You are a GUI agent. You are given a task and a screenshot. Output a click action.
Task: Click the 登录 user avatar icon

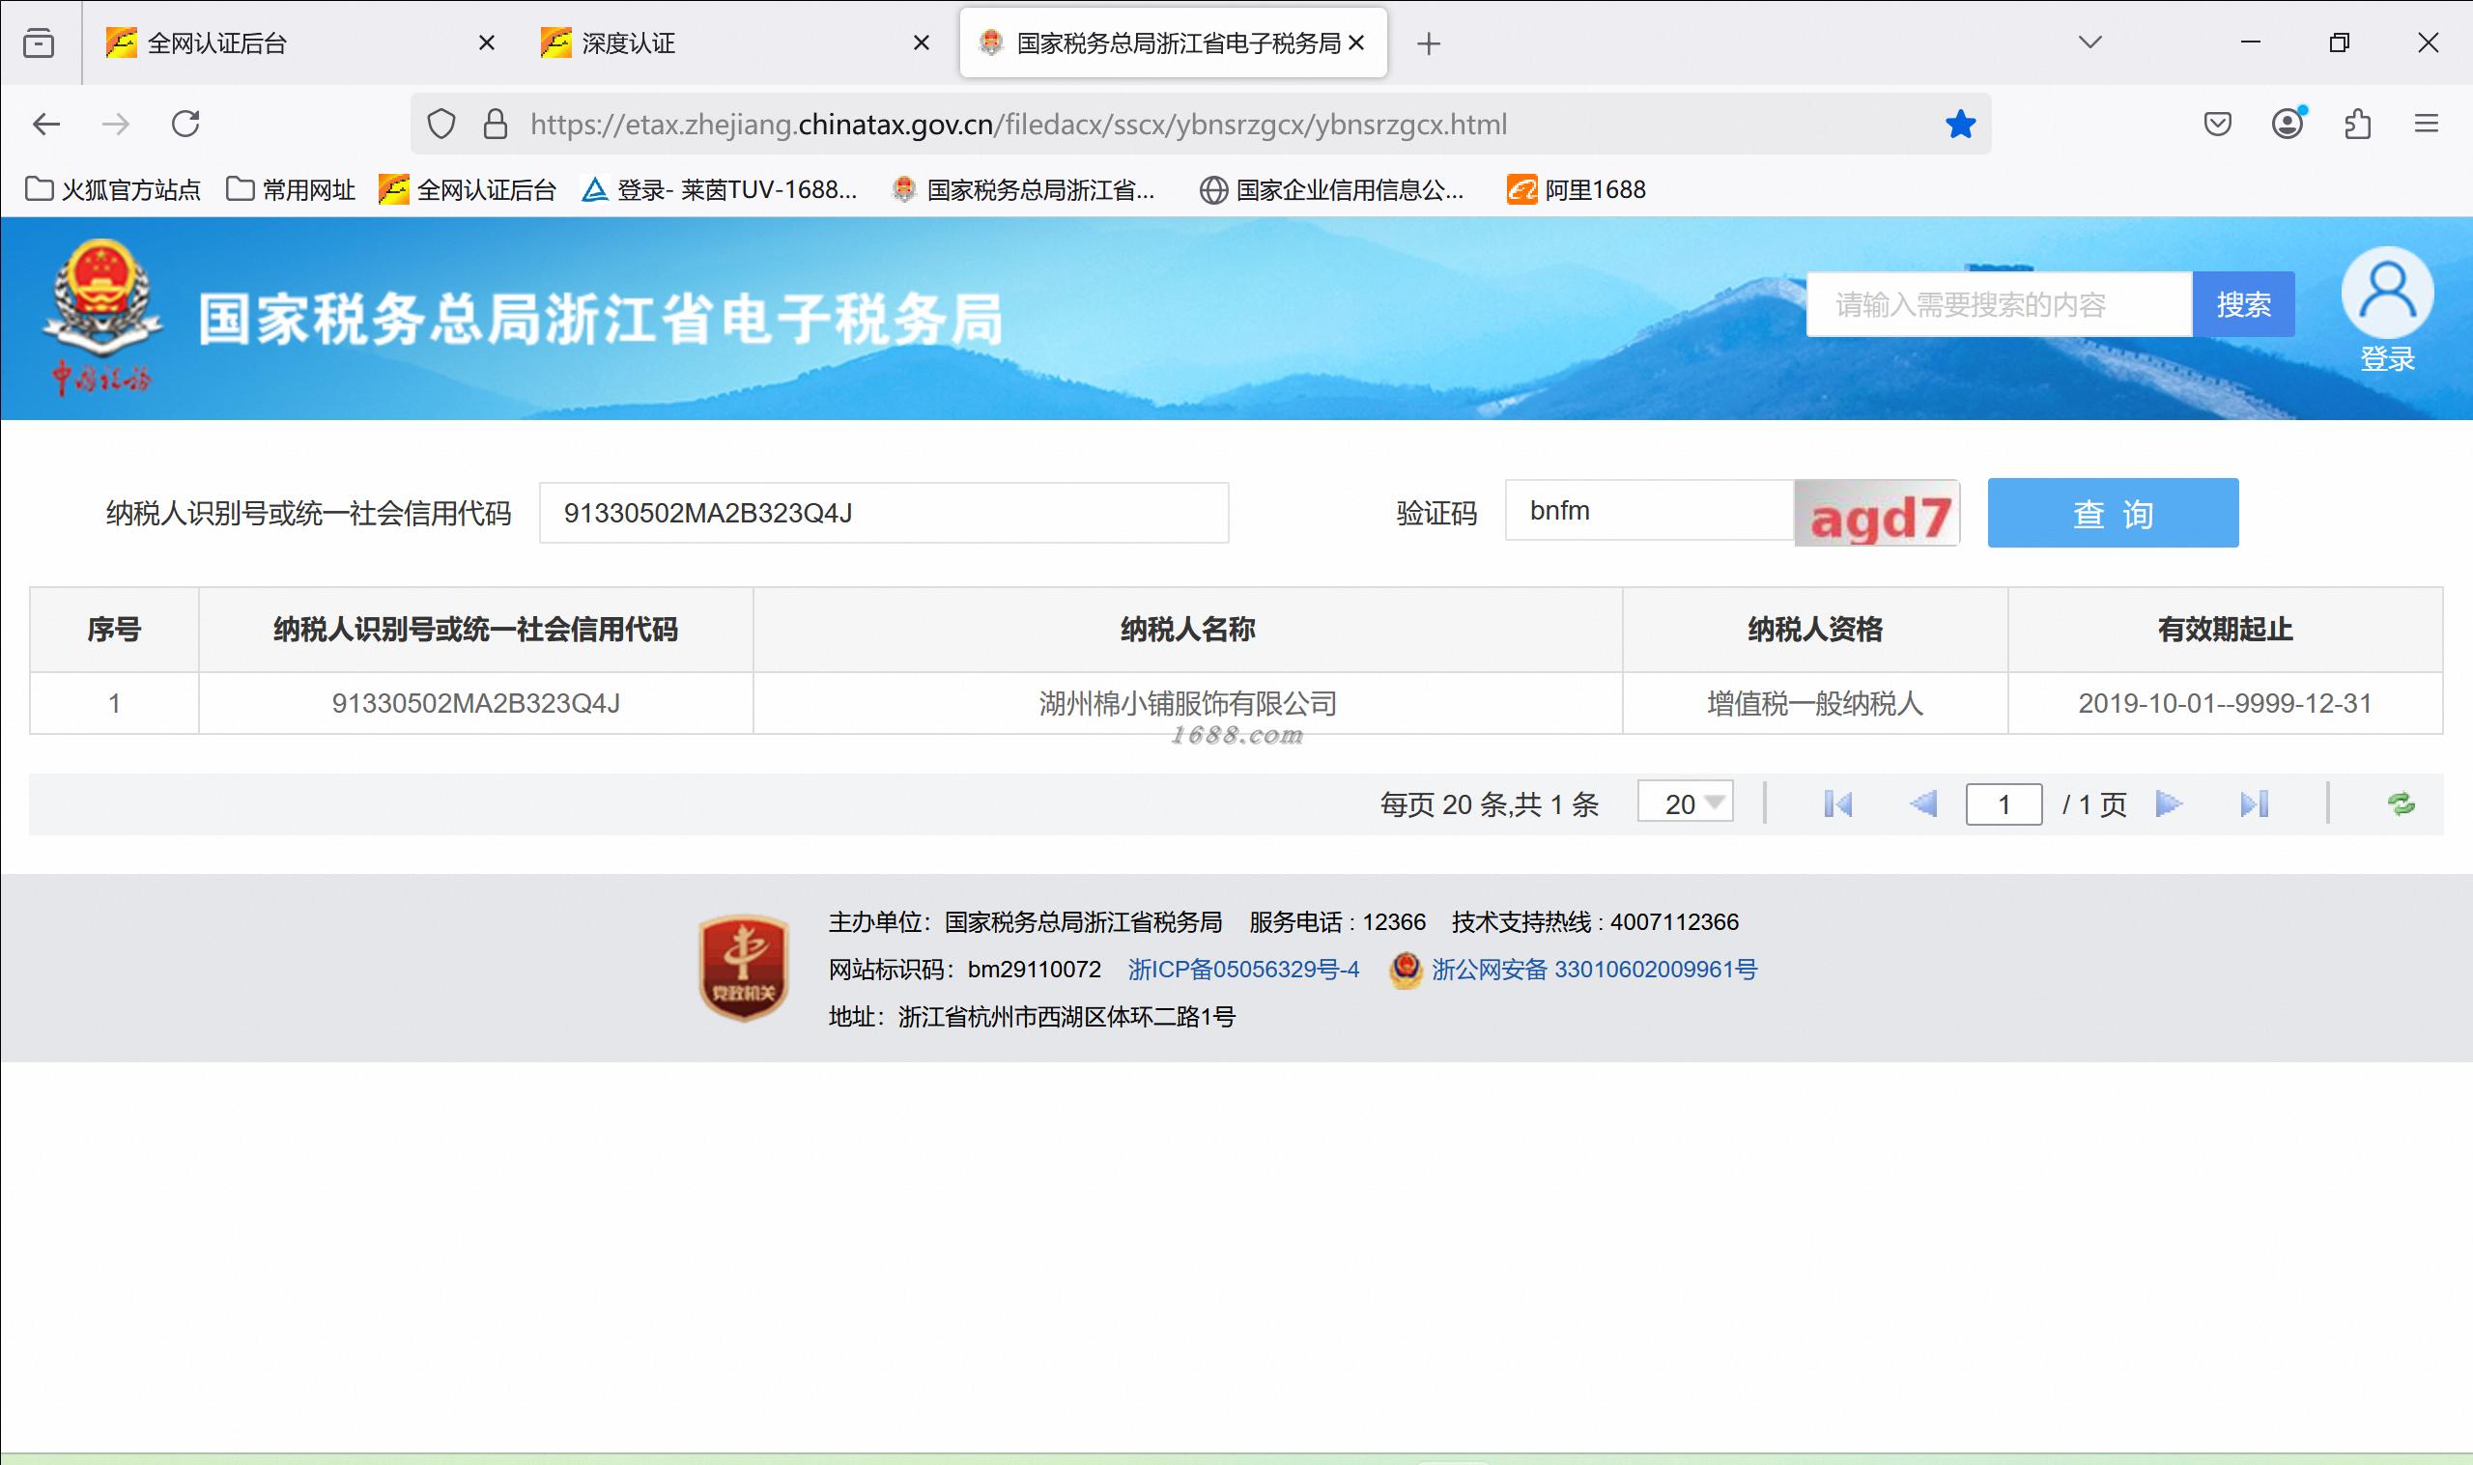pos(2387,295)
